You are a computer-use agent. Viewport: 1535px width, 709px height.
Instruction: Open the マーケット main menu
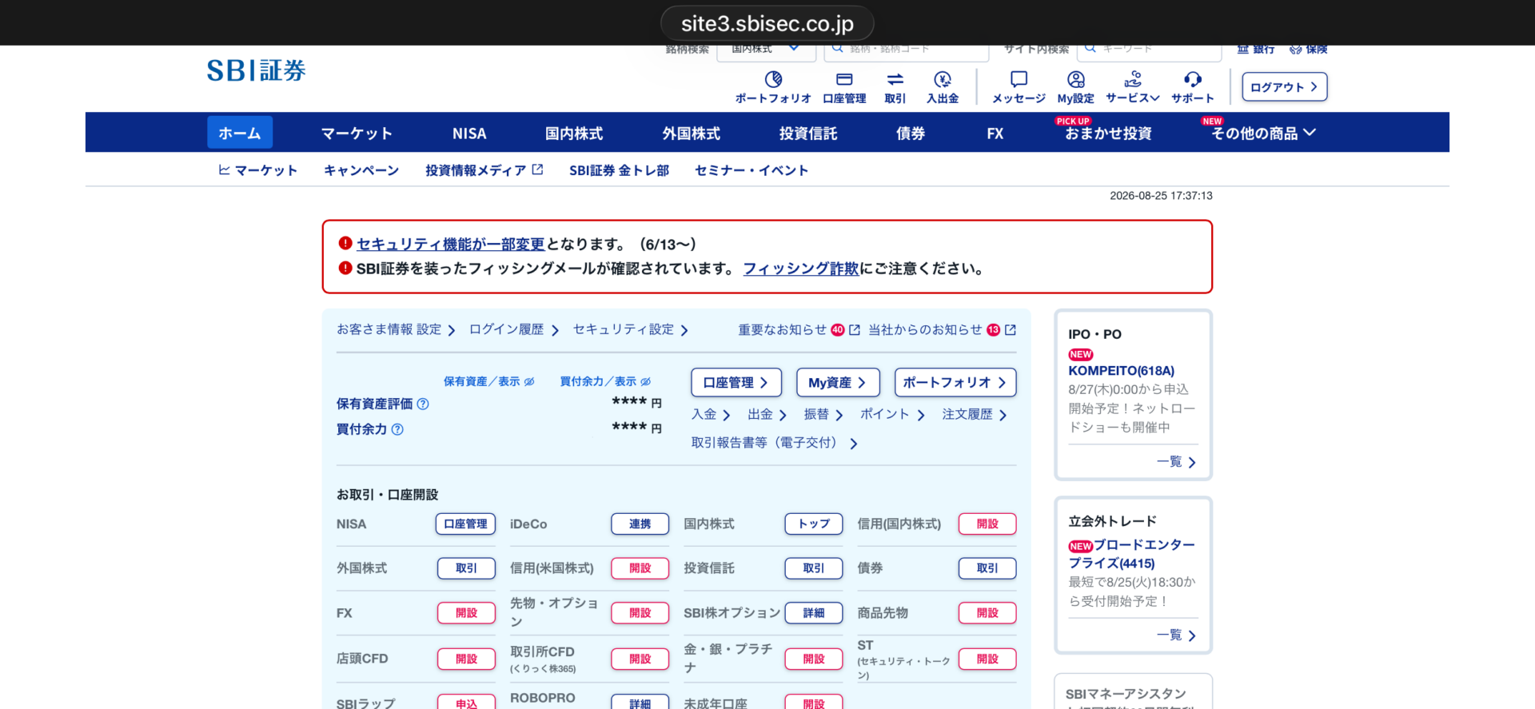point(357,133)
